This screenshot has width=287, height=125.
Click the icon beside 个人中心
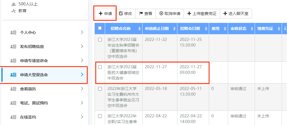(x=13, y=32)
